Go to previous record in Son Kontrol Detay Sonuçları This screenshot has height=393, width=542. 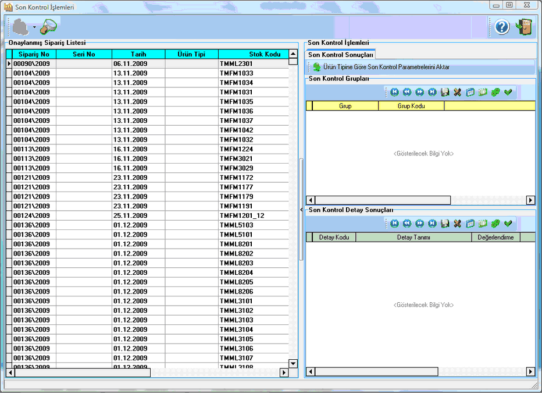407,224
